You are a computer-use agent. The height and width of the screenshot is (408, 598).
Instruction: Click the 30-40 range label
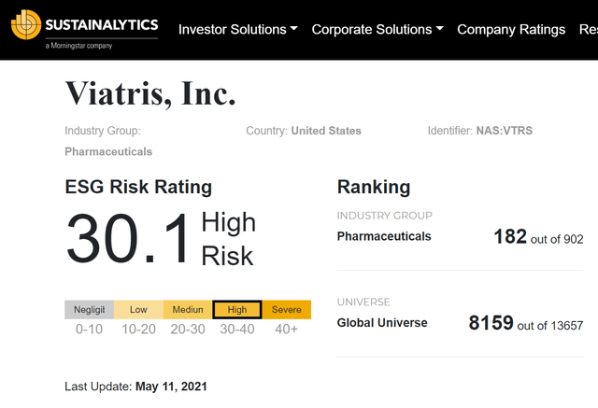pos(237,329)
